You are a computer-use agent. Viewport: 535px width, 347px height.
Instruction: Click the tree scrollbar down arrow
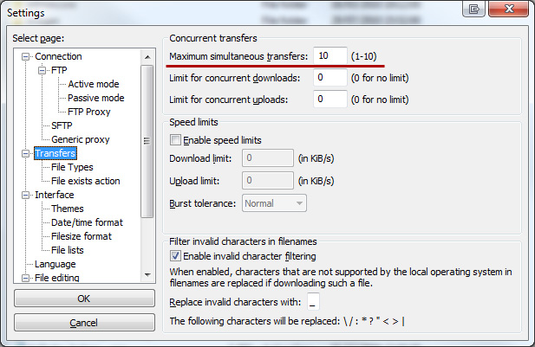pos(147,275)
